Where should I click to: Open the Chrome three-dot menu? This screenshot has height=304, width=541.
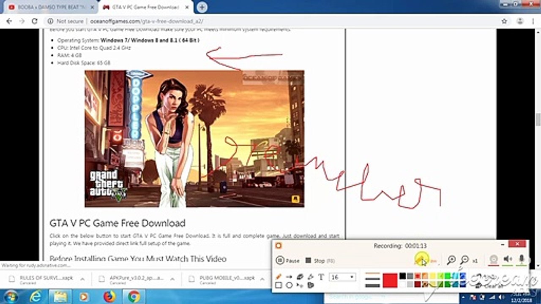533,21
